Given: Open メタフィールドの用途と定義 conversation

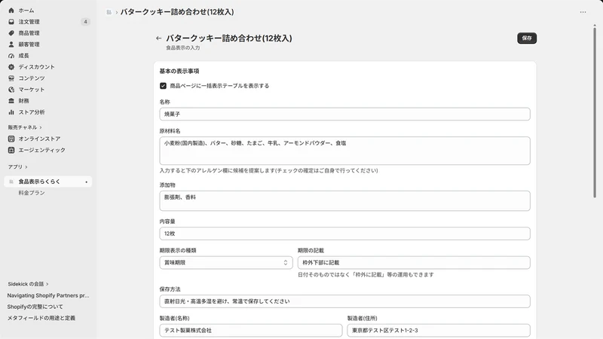Looking at the screenshot, I should pos(41,318).
